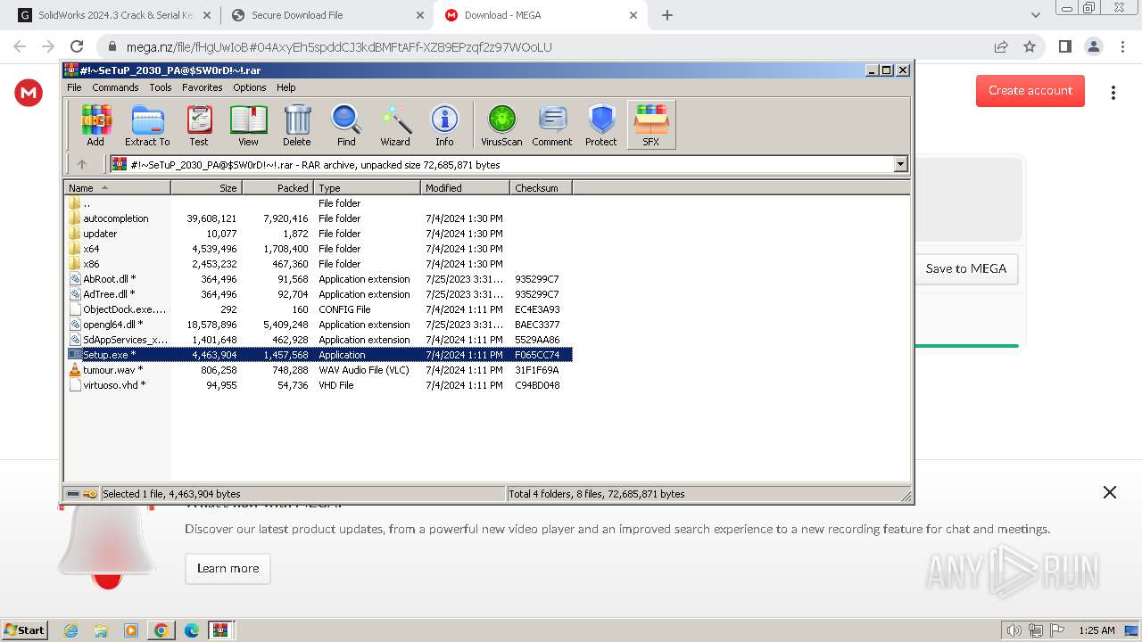The width and height of the screenshot is (1142, 642).
Task: Select virtuoso.vhd file
Action: pyautogui.click(x=319, y=385)
